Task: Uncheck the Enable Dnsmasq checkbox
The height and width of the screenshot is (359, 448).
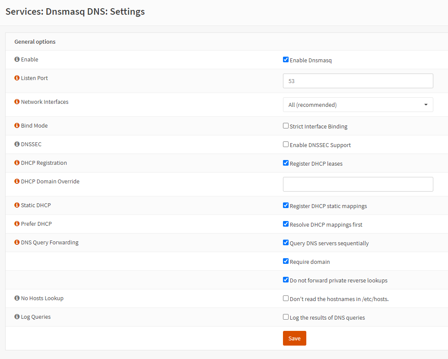Action: pos(286,60)
